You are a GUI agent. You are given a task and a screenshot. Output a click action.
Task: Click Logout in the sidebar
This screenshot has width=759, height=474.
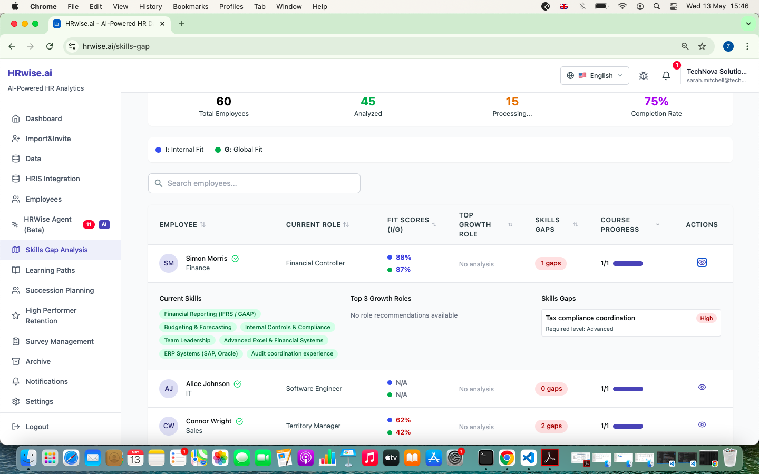point(37,427)
